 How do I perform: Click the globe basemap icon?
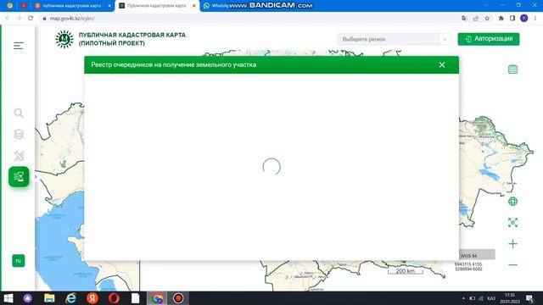coord(512,202)
